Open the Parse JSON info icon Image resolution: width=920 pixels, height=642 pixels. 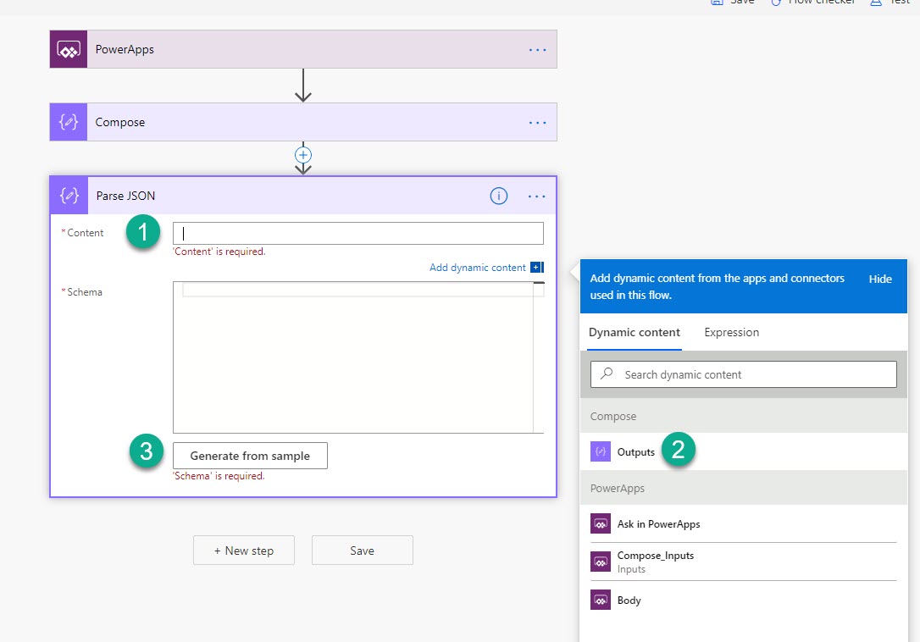pos(499,196)
